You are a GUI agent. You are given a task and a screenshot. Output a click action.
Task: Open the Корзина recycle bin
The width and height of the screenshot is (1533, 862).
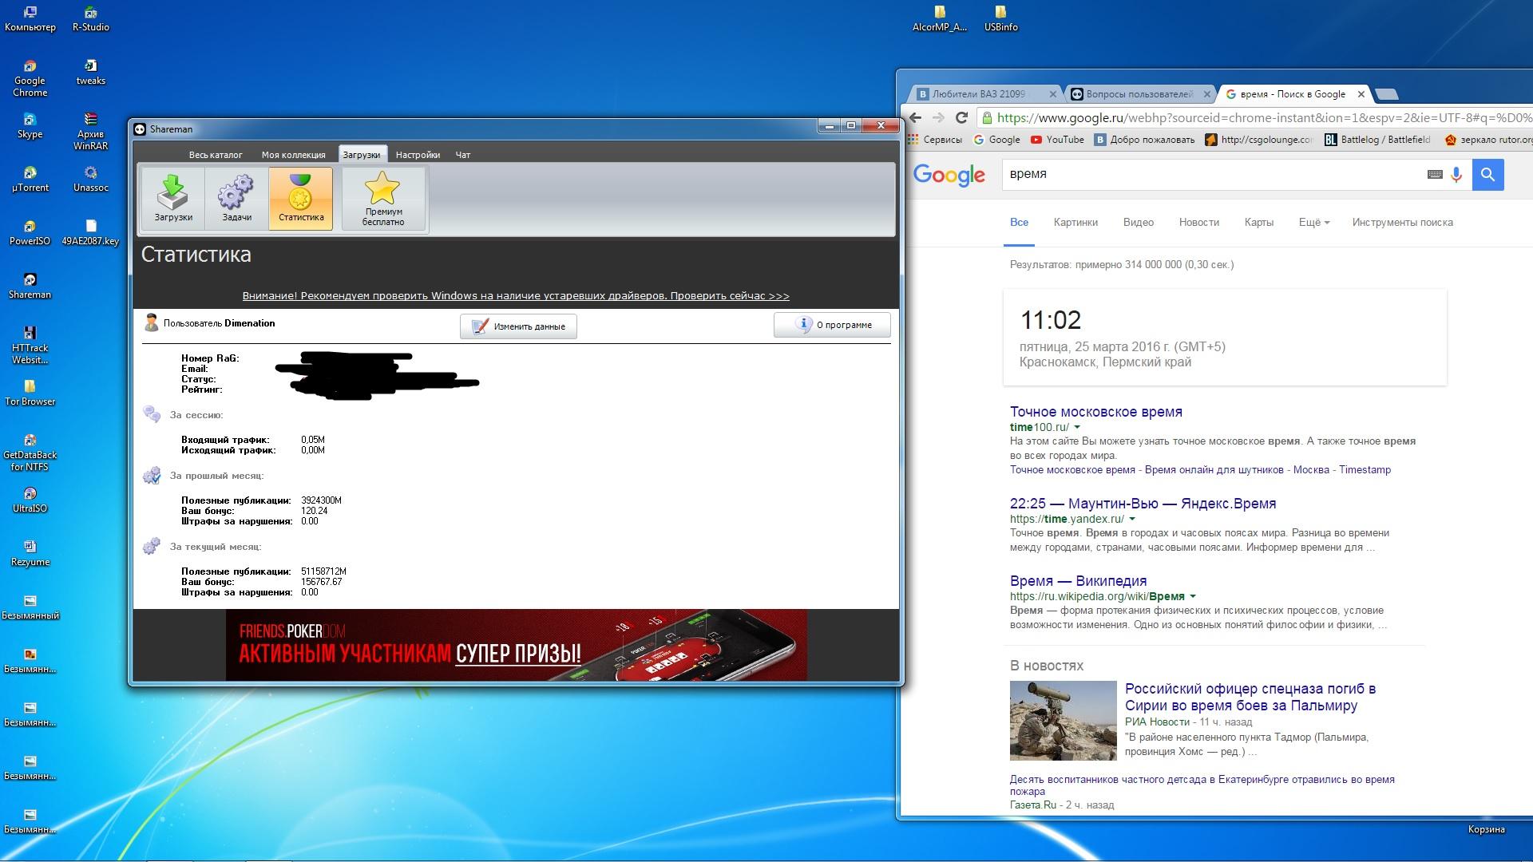(x=1486, y=829)
